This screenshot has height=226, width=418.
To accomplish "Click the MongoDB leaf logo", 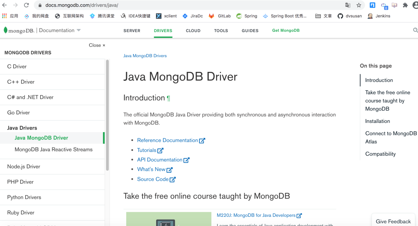I will [5, 30].
